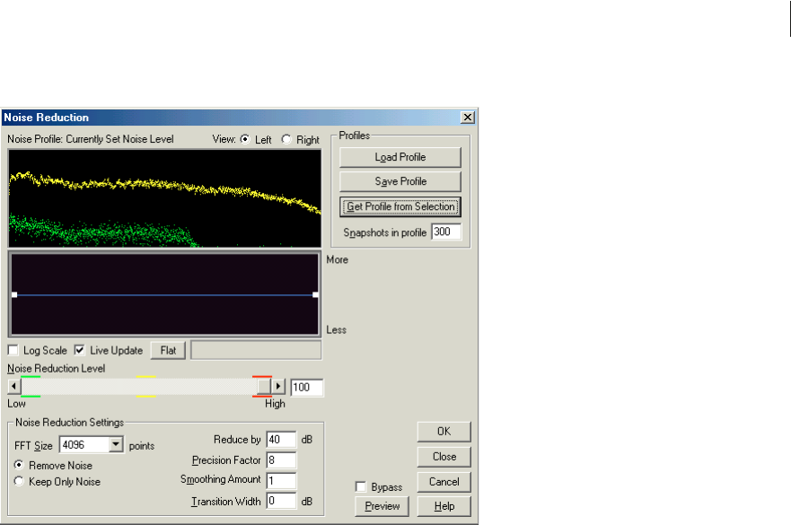Click the Reduce by dB field
The width and height of the screenshot is (791, 525).
[280, 440]
